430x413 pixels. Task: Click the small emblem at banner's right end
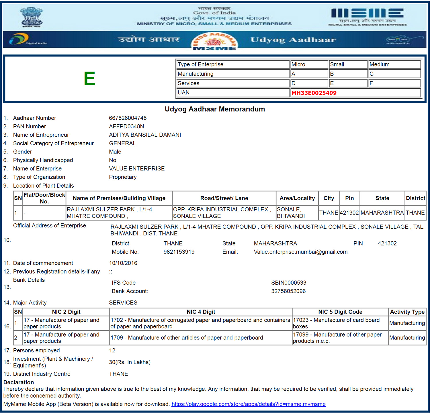(x=404, y=40)
